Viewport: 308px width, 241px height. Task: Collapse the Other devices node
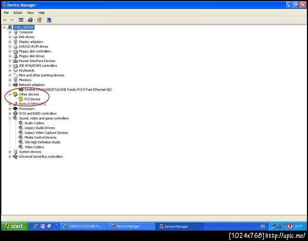[x=10, y=95]
